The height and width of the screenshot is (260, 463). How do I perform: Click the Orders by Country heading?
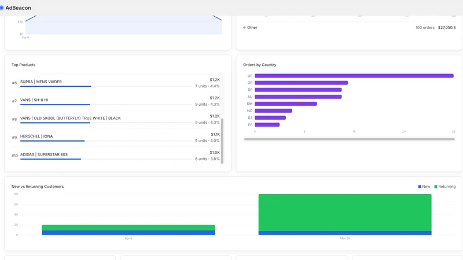click(259, 65)
